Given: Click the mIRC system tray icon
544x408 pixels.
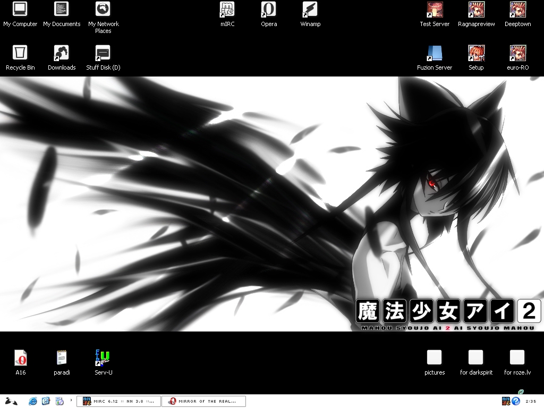Looking at the screenshot, I should point(506,402).
